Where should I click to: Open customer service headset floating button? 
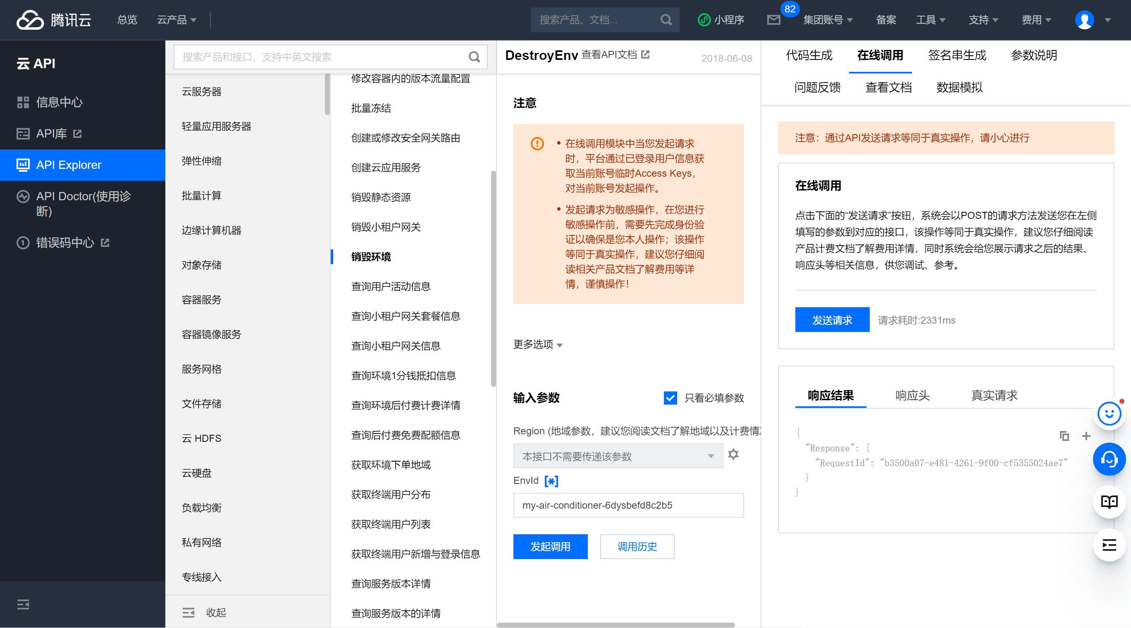tap(1109, 459)
